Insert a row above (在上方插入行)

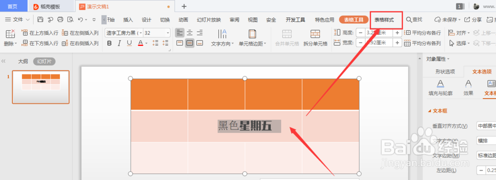(40, 33)
